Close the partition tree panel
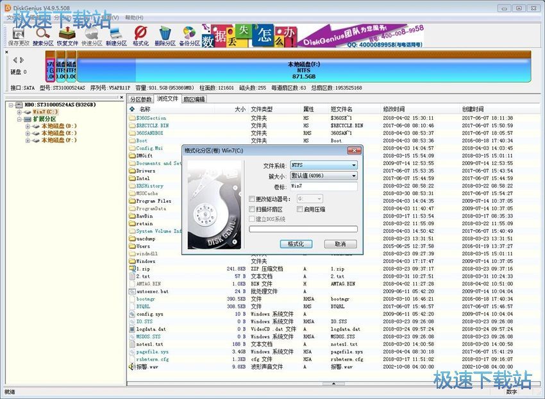The width and height of the screenshot is (545, 399). click(121, 98)
